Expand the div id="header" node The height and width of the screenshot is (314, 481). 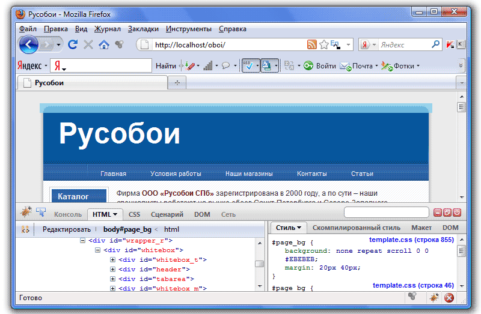coord(112,270)
